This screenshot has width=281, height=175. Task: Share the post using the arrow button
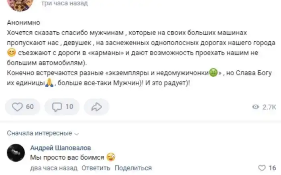[97, 107]
